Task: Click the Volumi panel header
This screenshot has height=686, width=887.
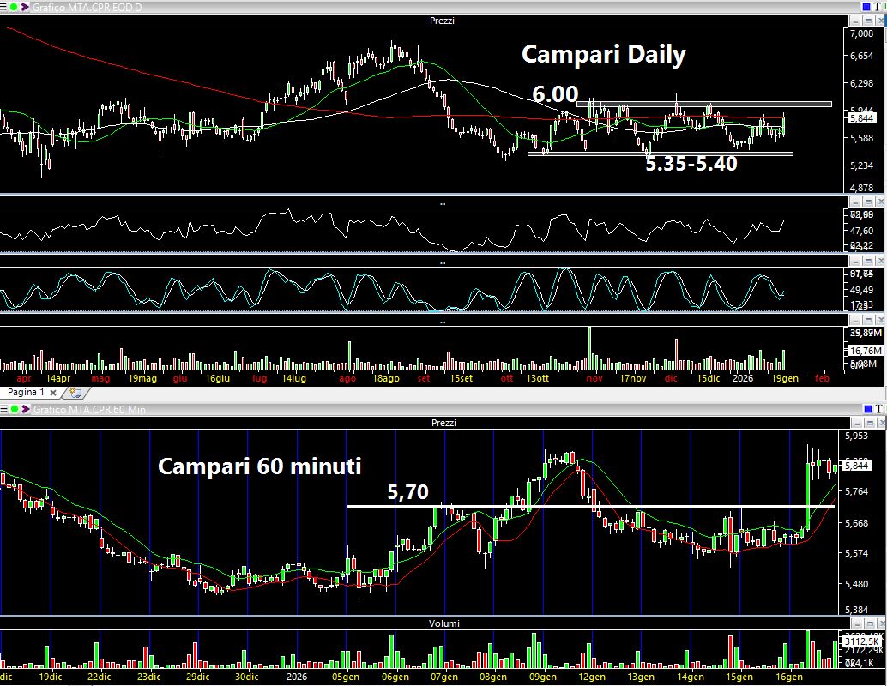Action: click(x=443, y=623)
